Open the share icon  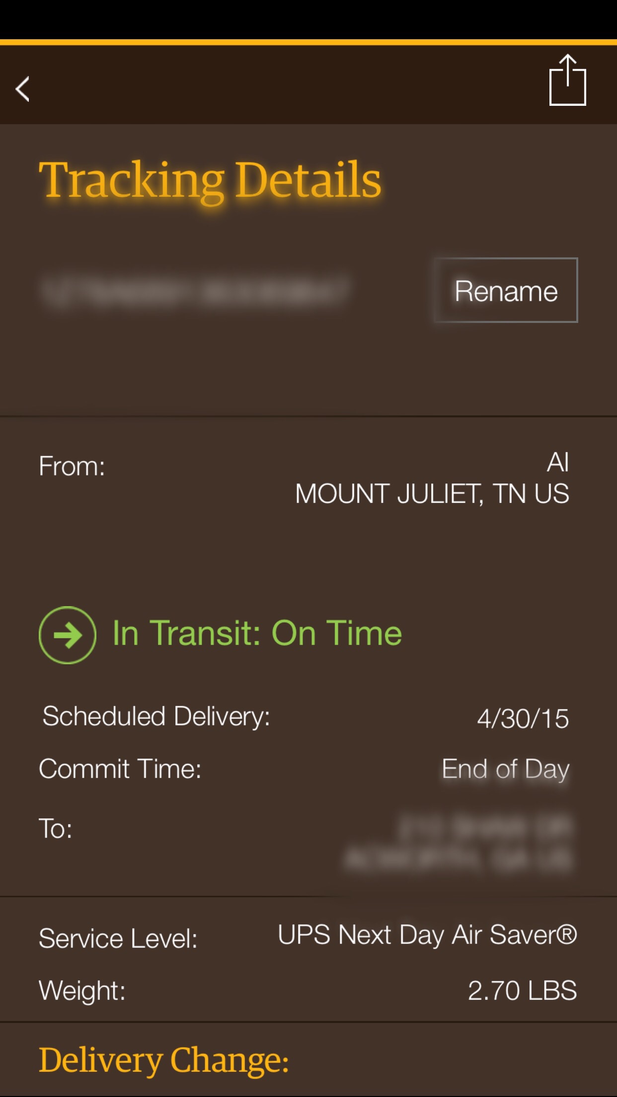(x=567, y=79)
